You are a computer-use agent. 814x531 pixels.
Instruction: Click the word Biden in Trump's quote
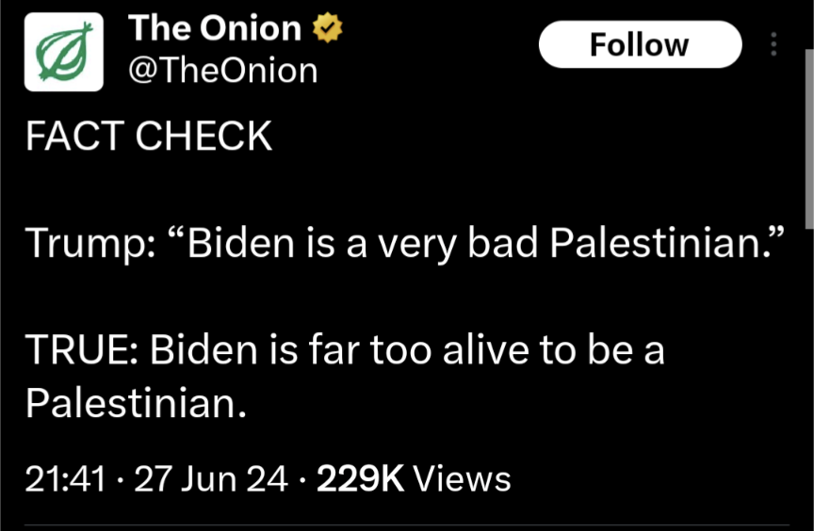coord(239,244)
